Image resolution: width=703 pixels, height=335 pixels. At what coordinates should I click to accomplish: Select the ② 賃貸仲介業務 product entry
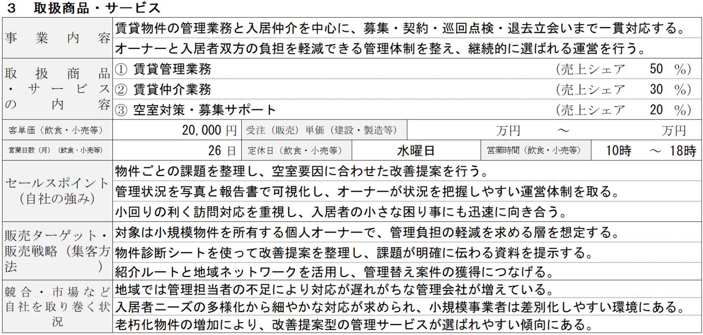click(163, 90)
